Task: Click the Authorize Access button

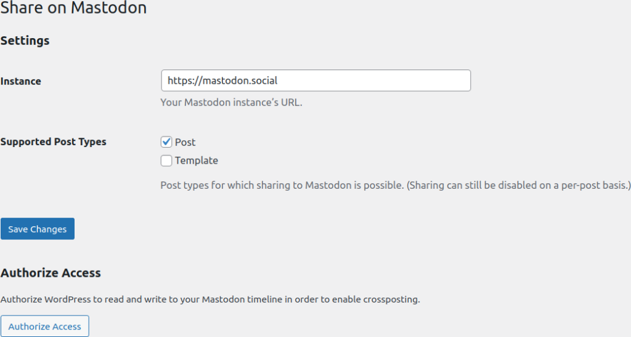Action: (45, 327)
